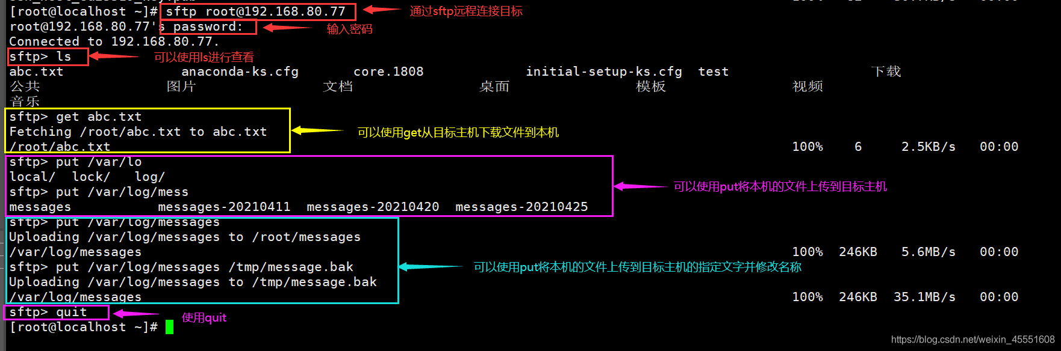Select anaconda-ks.cfg in the file listing
This screenshot has height=351, width=1061.
click(x=240, y=72)
